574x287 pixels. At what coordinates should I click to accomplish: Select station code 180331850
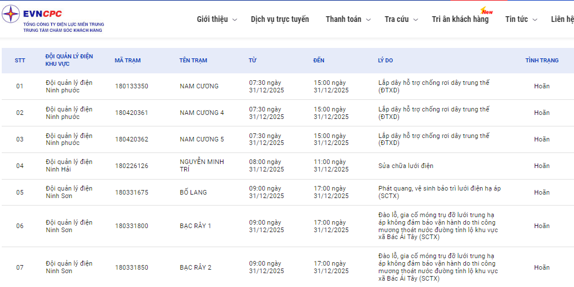(131, 267)
